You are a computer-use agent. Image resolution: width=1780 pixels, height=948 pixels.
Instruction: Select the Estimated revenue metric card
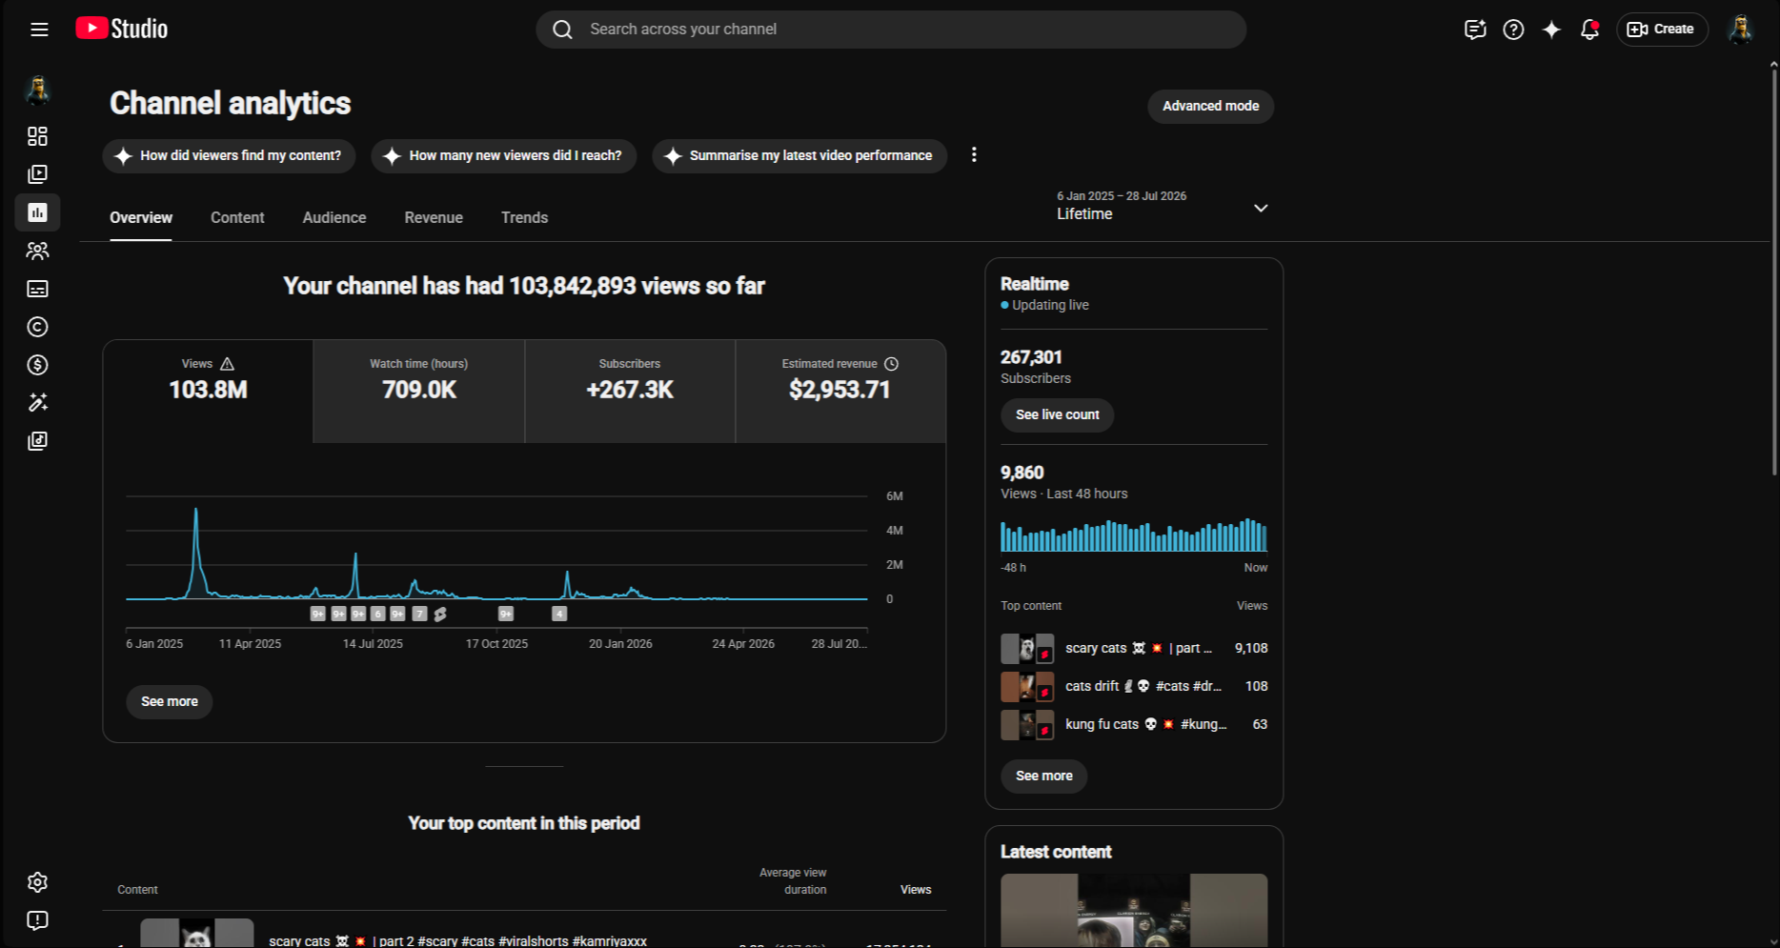click(840, 391)
